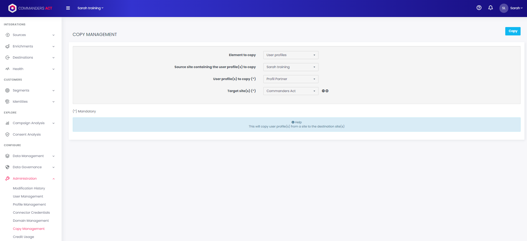Open Modification History page
The width and height of the screenshot is (527, 241).
29,188
